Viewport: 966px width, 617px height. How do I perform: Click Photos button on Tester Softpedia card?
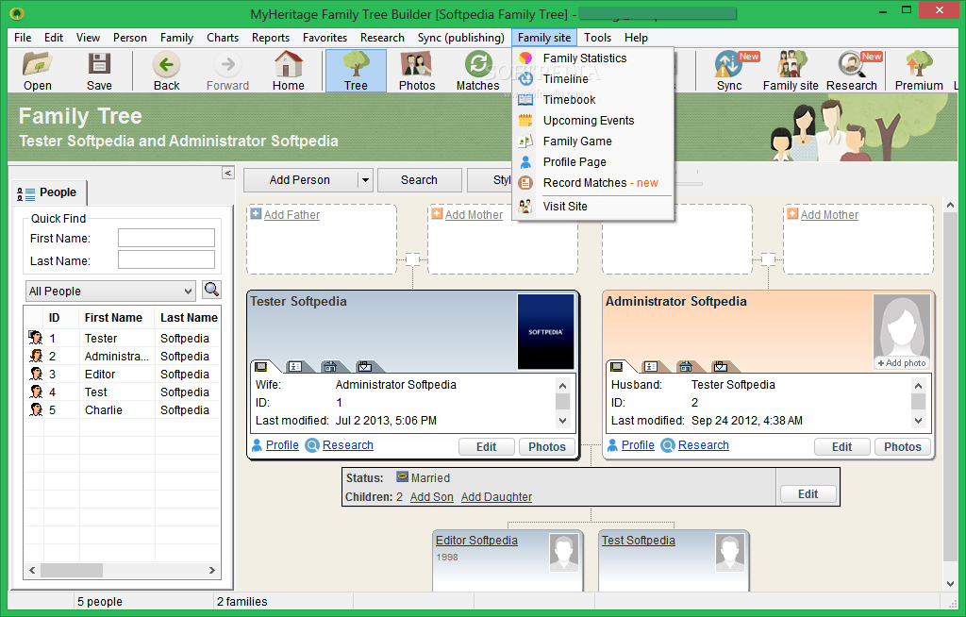pyautogui.click(x=547, y=447)
